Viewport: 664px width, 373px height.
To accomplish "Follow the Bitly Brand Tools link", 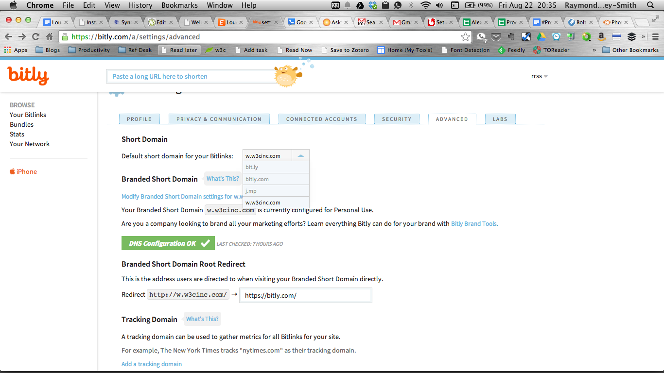I will [474, 224].
